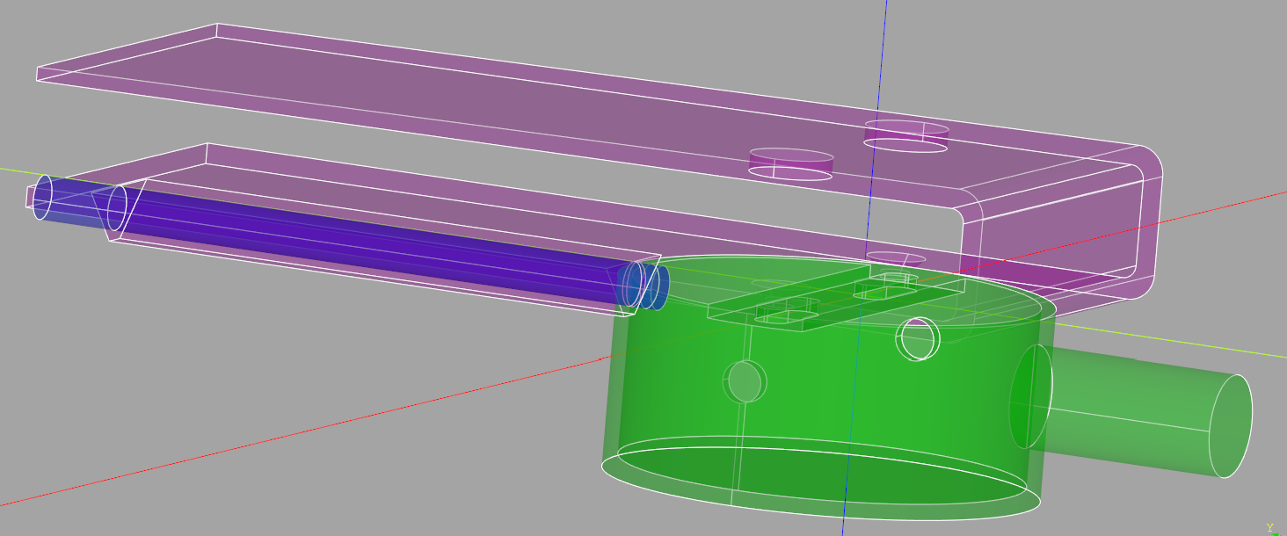
Task: Click the ringed hole on green housing front
Action: (x=918, y=339)
